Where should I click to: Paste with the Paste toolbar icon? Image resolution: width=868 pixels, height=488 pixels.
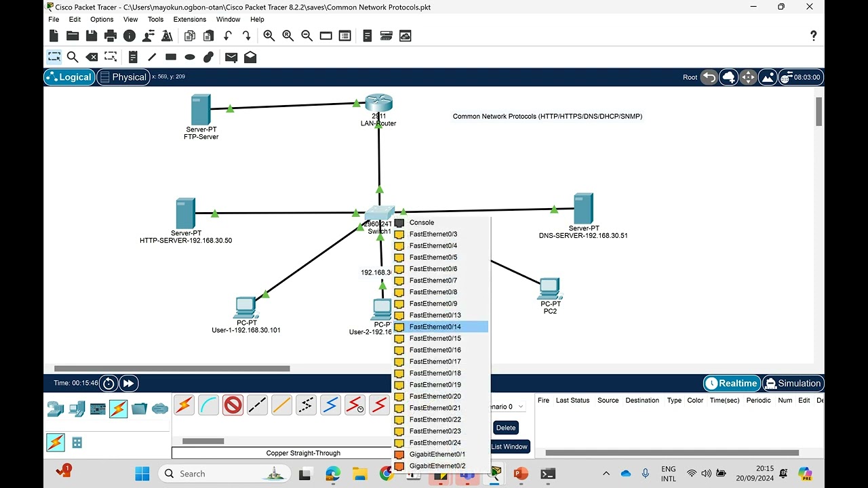pyautogui.click(x=209, y=36)
